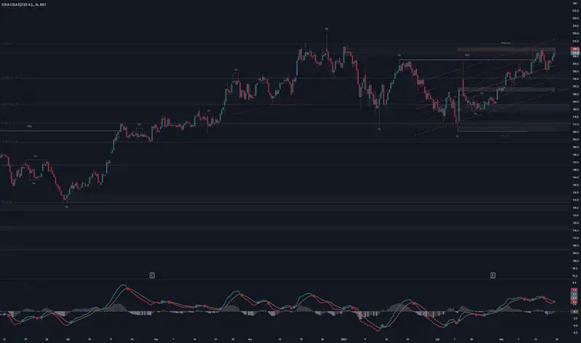Click the lowest swing low candle on the left

[x=66, y=200]
